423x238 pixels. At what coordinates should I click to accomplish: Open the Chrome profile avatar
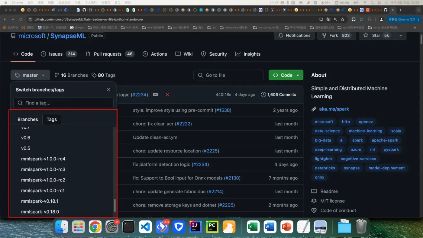[x=381, y=19]
